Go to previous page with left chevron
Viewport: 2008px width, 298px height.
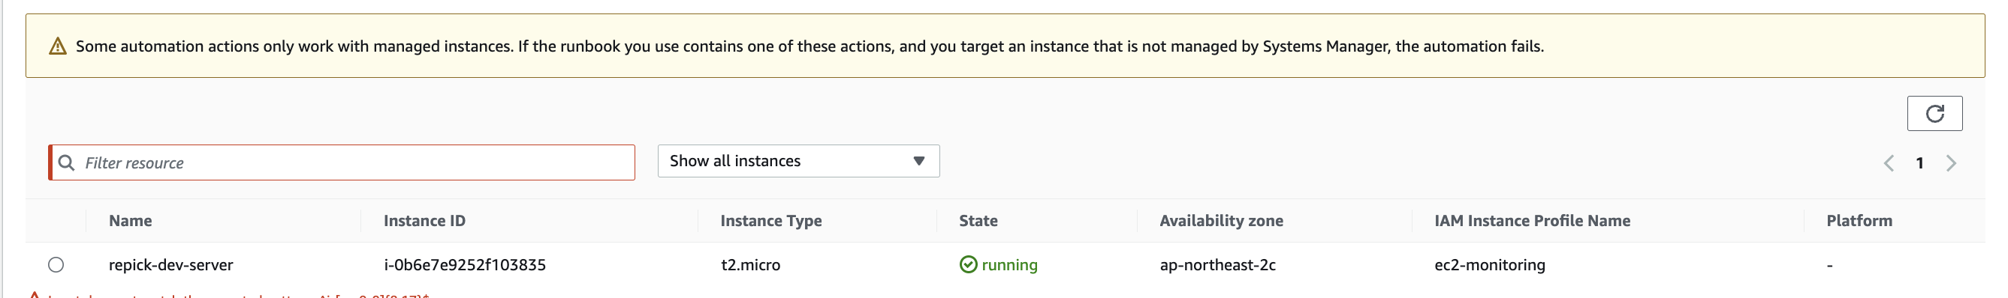[1889, 163]
